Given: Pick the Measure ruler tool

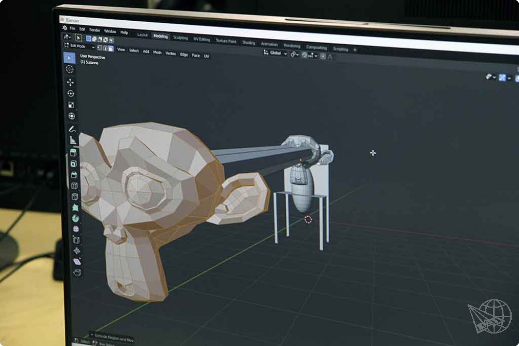Looking at the screenshot, I should coord(73,140).
